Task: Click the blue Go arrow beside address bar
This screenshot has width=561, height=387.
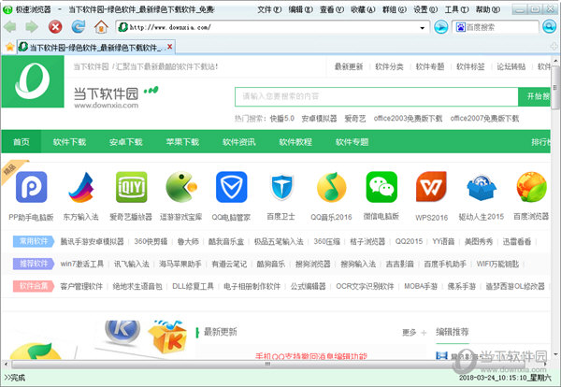Action: click(x=440, y=27)
